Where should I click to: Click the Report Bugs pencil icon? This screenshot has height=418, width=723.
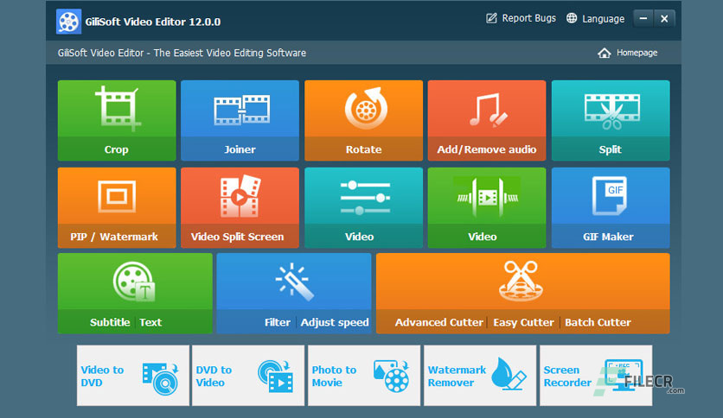(x=491, y=18)
